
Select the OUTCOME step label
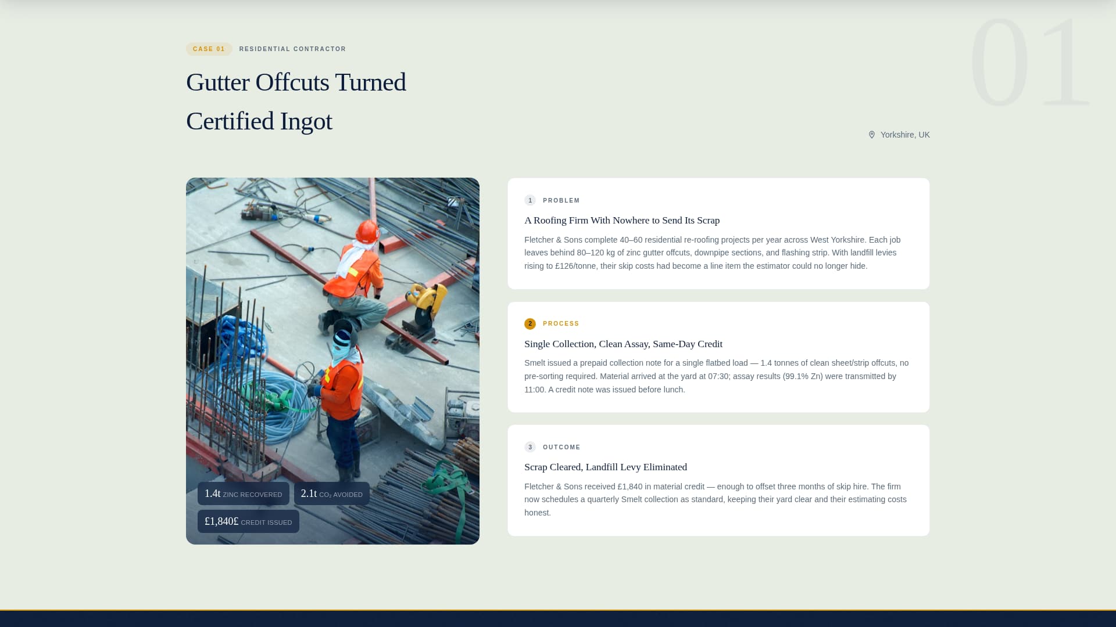[x=561, y=447]
